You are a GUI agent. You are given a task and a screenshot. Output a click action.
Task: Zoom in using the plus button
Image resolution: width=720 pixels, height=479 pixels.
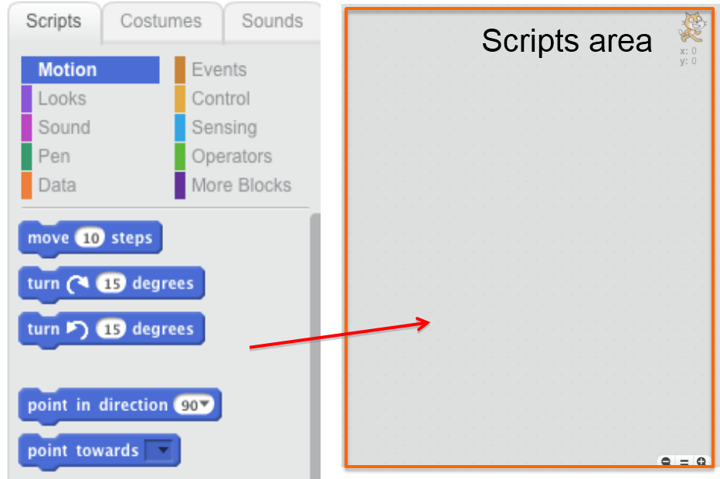[x=700, y=461]
